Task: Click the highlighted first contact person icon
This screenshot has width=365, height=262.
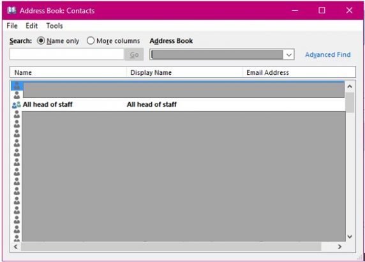Action: 17,86
